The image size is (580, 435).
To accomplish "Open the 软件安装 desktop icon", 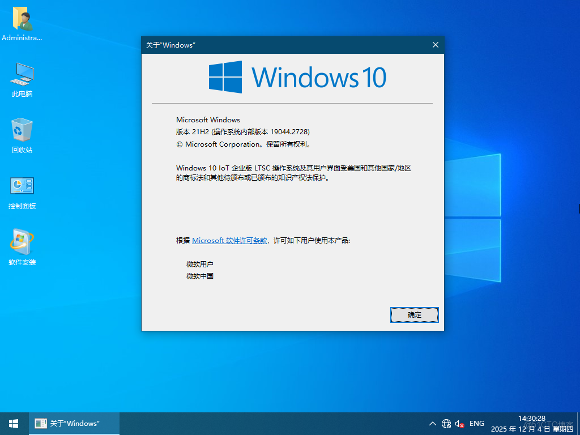I will point(22,242).
